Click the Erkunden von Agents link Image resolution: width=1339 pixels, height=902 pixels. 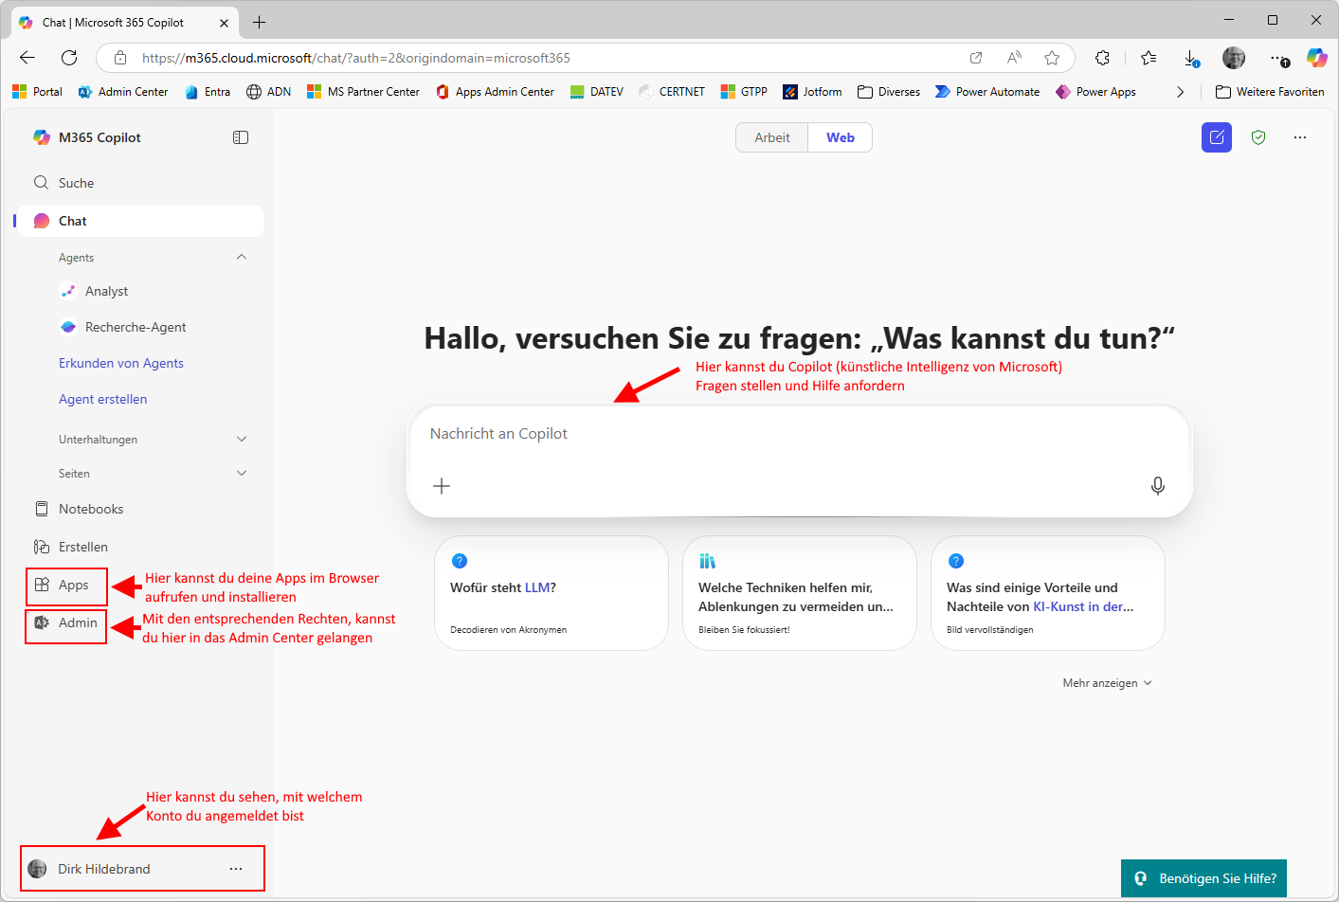pos(121,363)
